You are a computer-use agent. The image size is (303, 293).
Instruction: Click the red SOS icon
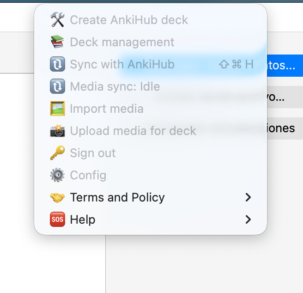tap(57, 220)
